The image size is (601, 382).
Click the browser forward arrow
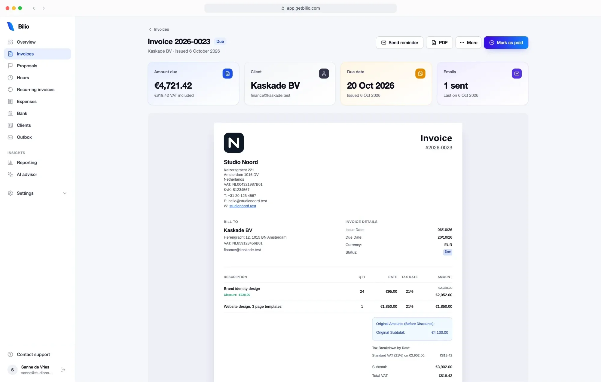[44, 8]
